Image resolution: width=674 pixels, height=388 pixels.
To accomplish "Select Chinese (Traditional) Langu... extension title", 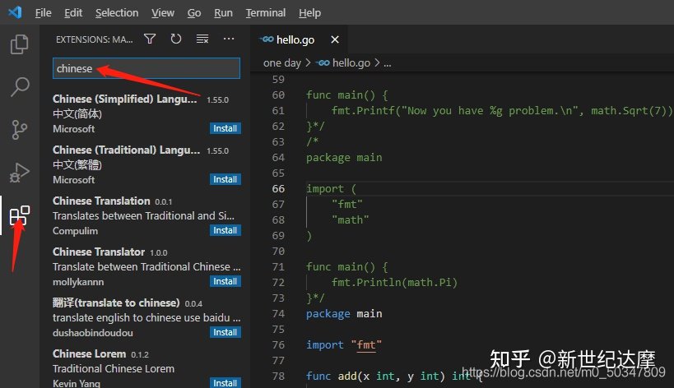I will tap(127, 150).
